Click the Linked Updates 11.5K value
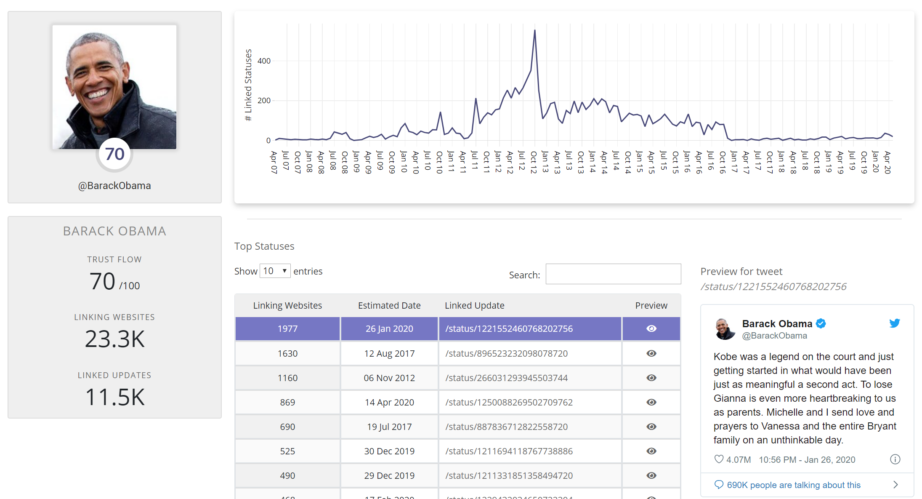Image resolution: width=922 pixels, height=499 pixels. (x=114, y=397)
